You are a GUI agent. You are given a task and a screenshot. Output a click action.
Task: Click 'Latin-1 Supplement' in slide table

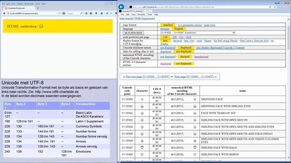click(90, 121)
